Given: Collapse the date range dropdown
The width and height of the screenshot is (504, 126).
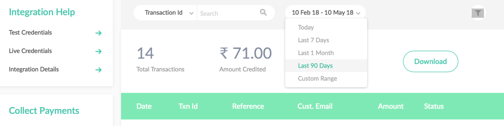Looking at the screenshot, I should [326, 13].
